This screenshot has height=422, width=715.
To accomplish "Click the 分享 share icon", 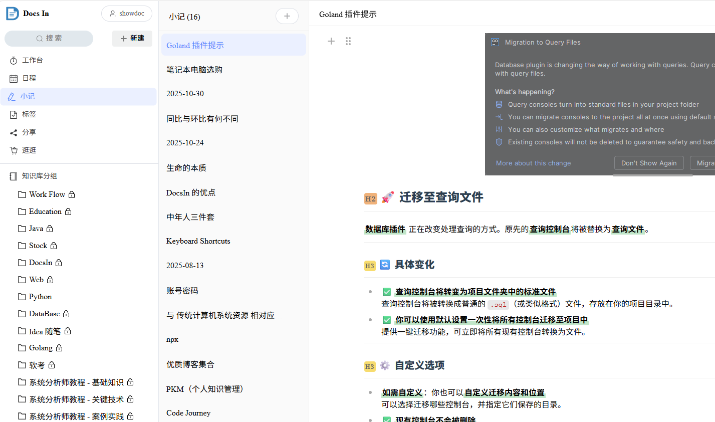I will click(14, 132).
